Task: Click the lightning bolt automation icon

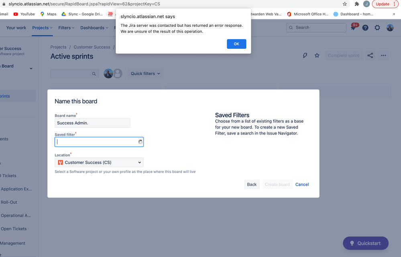Action: click(x=305, y=55)
